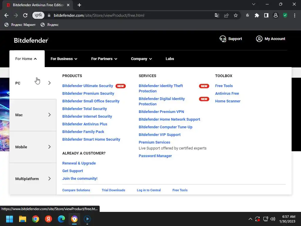Open Bitdefender Small Office Security
The height and width of the screenshot is (226, 301).
click(x=91, y=101)
